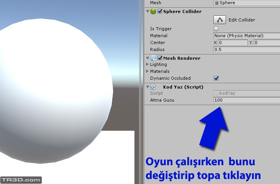This screenshot has width=280, height=184.
Task: Click the Sphere Collider green sphere icon
Action: [x=153, y=11]
